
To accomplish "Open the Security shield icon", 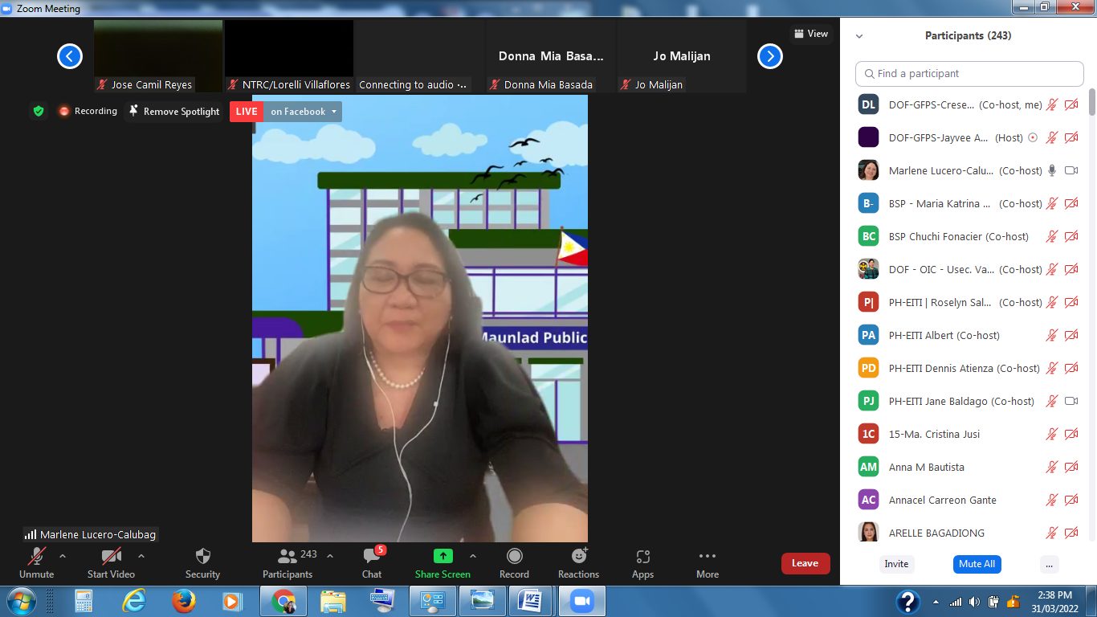I will pos(202,556).
